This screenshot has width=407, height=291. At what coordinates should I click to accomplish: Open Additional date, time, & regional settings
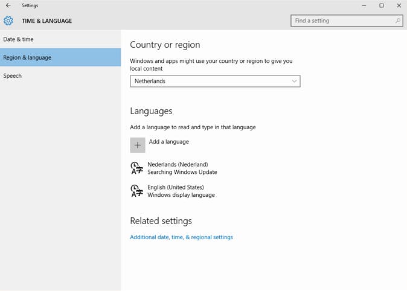coord(181,237)
